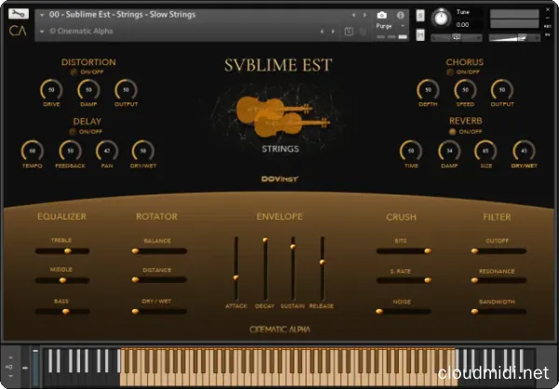Click the Envelope Attack fader
Viewport: 559px width, 389px height.
[x=236, y=269]
